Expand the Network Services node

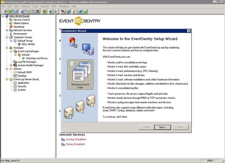(7, 30)
